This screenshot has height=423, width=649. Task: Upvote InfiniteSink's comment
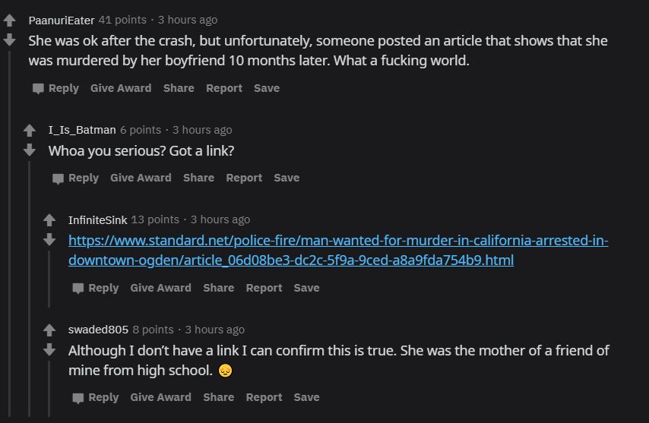[x=49, y=220]
